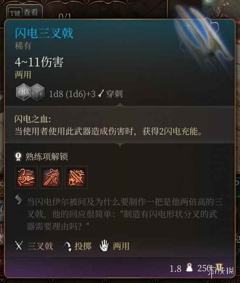Click the 投掷 property label

click(x=83, y=246)
